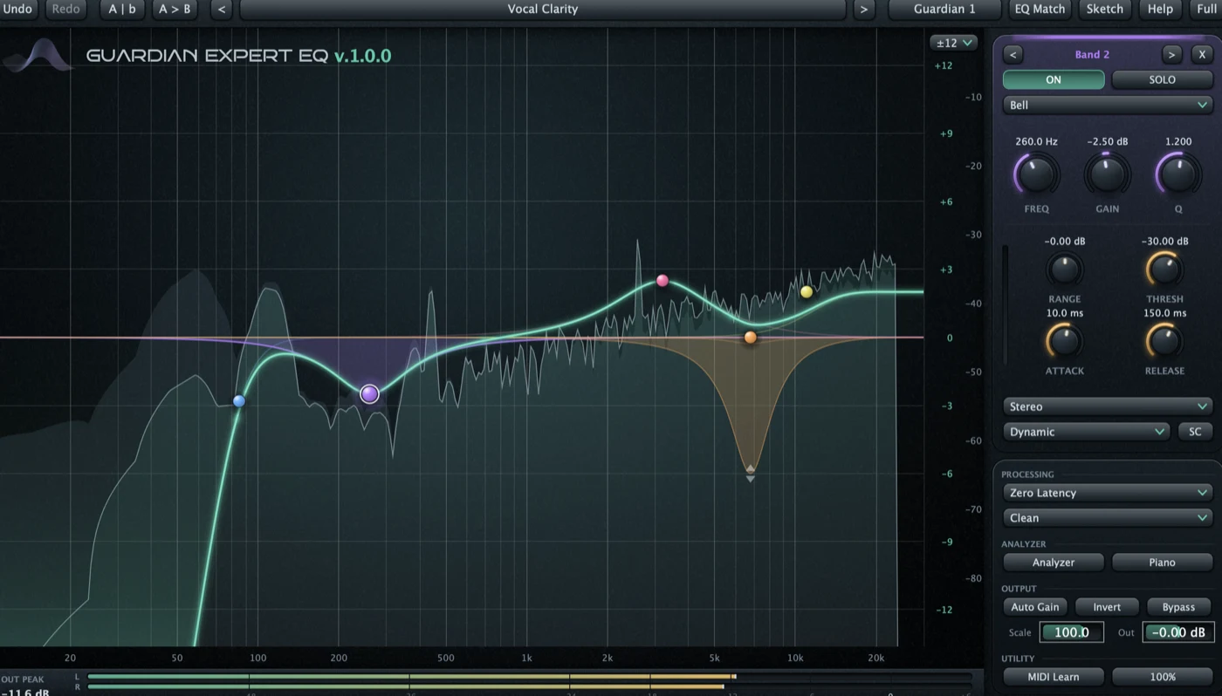
Task: Select the blue low-cut band node
Action: tap(239, 401)
